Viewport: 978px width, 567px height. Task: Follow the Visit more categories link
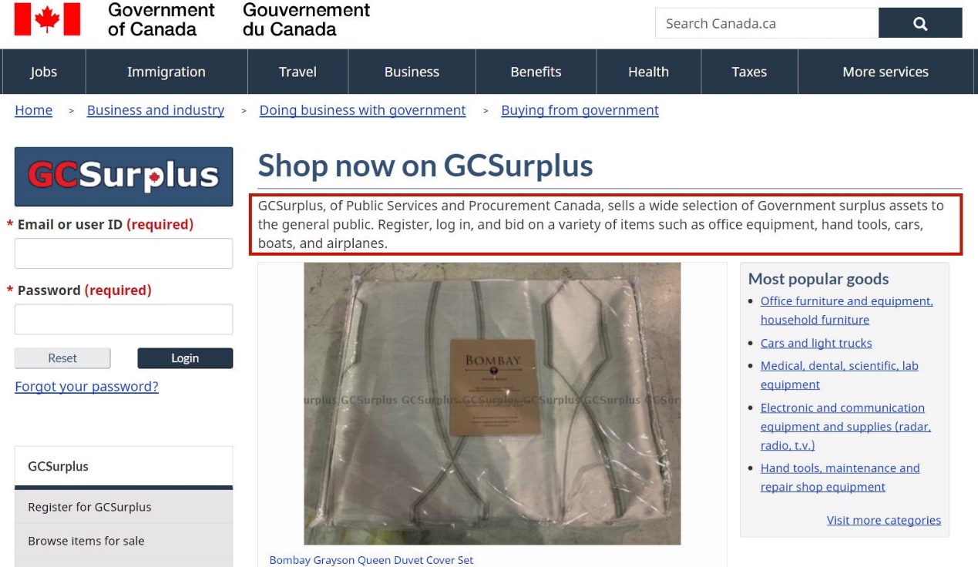pyautogui.click(x=884, y=520)
